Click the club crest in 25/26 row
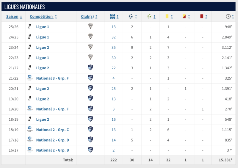Viewport: 238px width, 168px height. [x=91, y=27]
